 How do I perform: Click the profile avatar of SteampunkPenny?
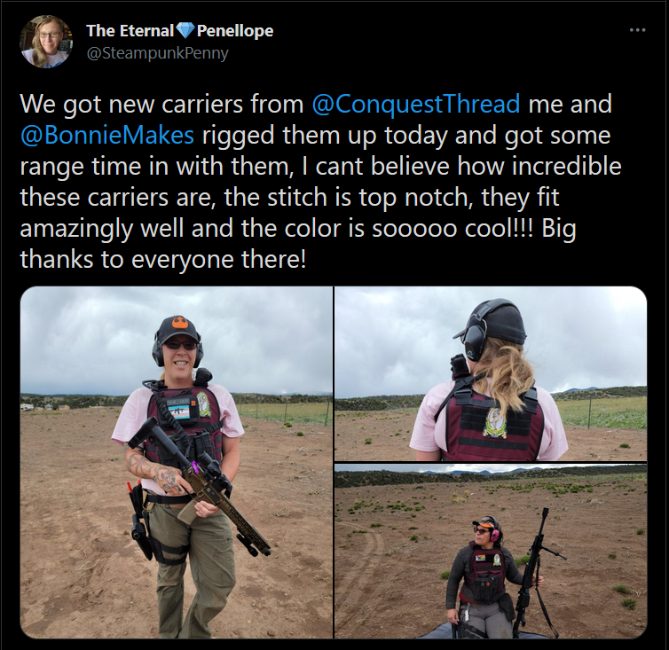(46, 42)
